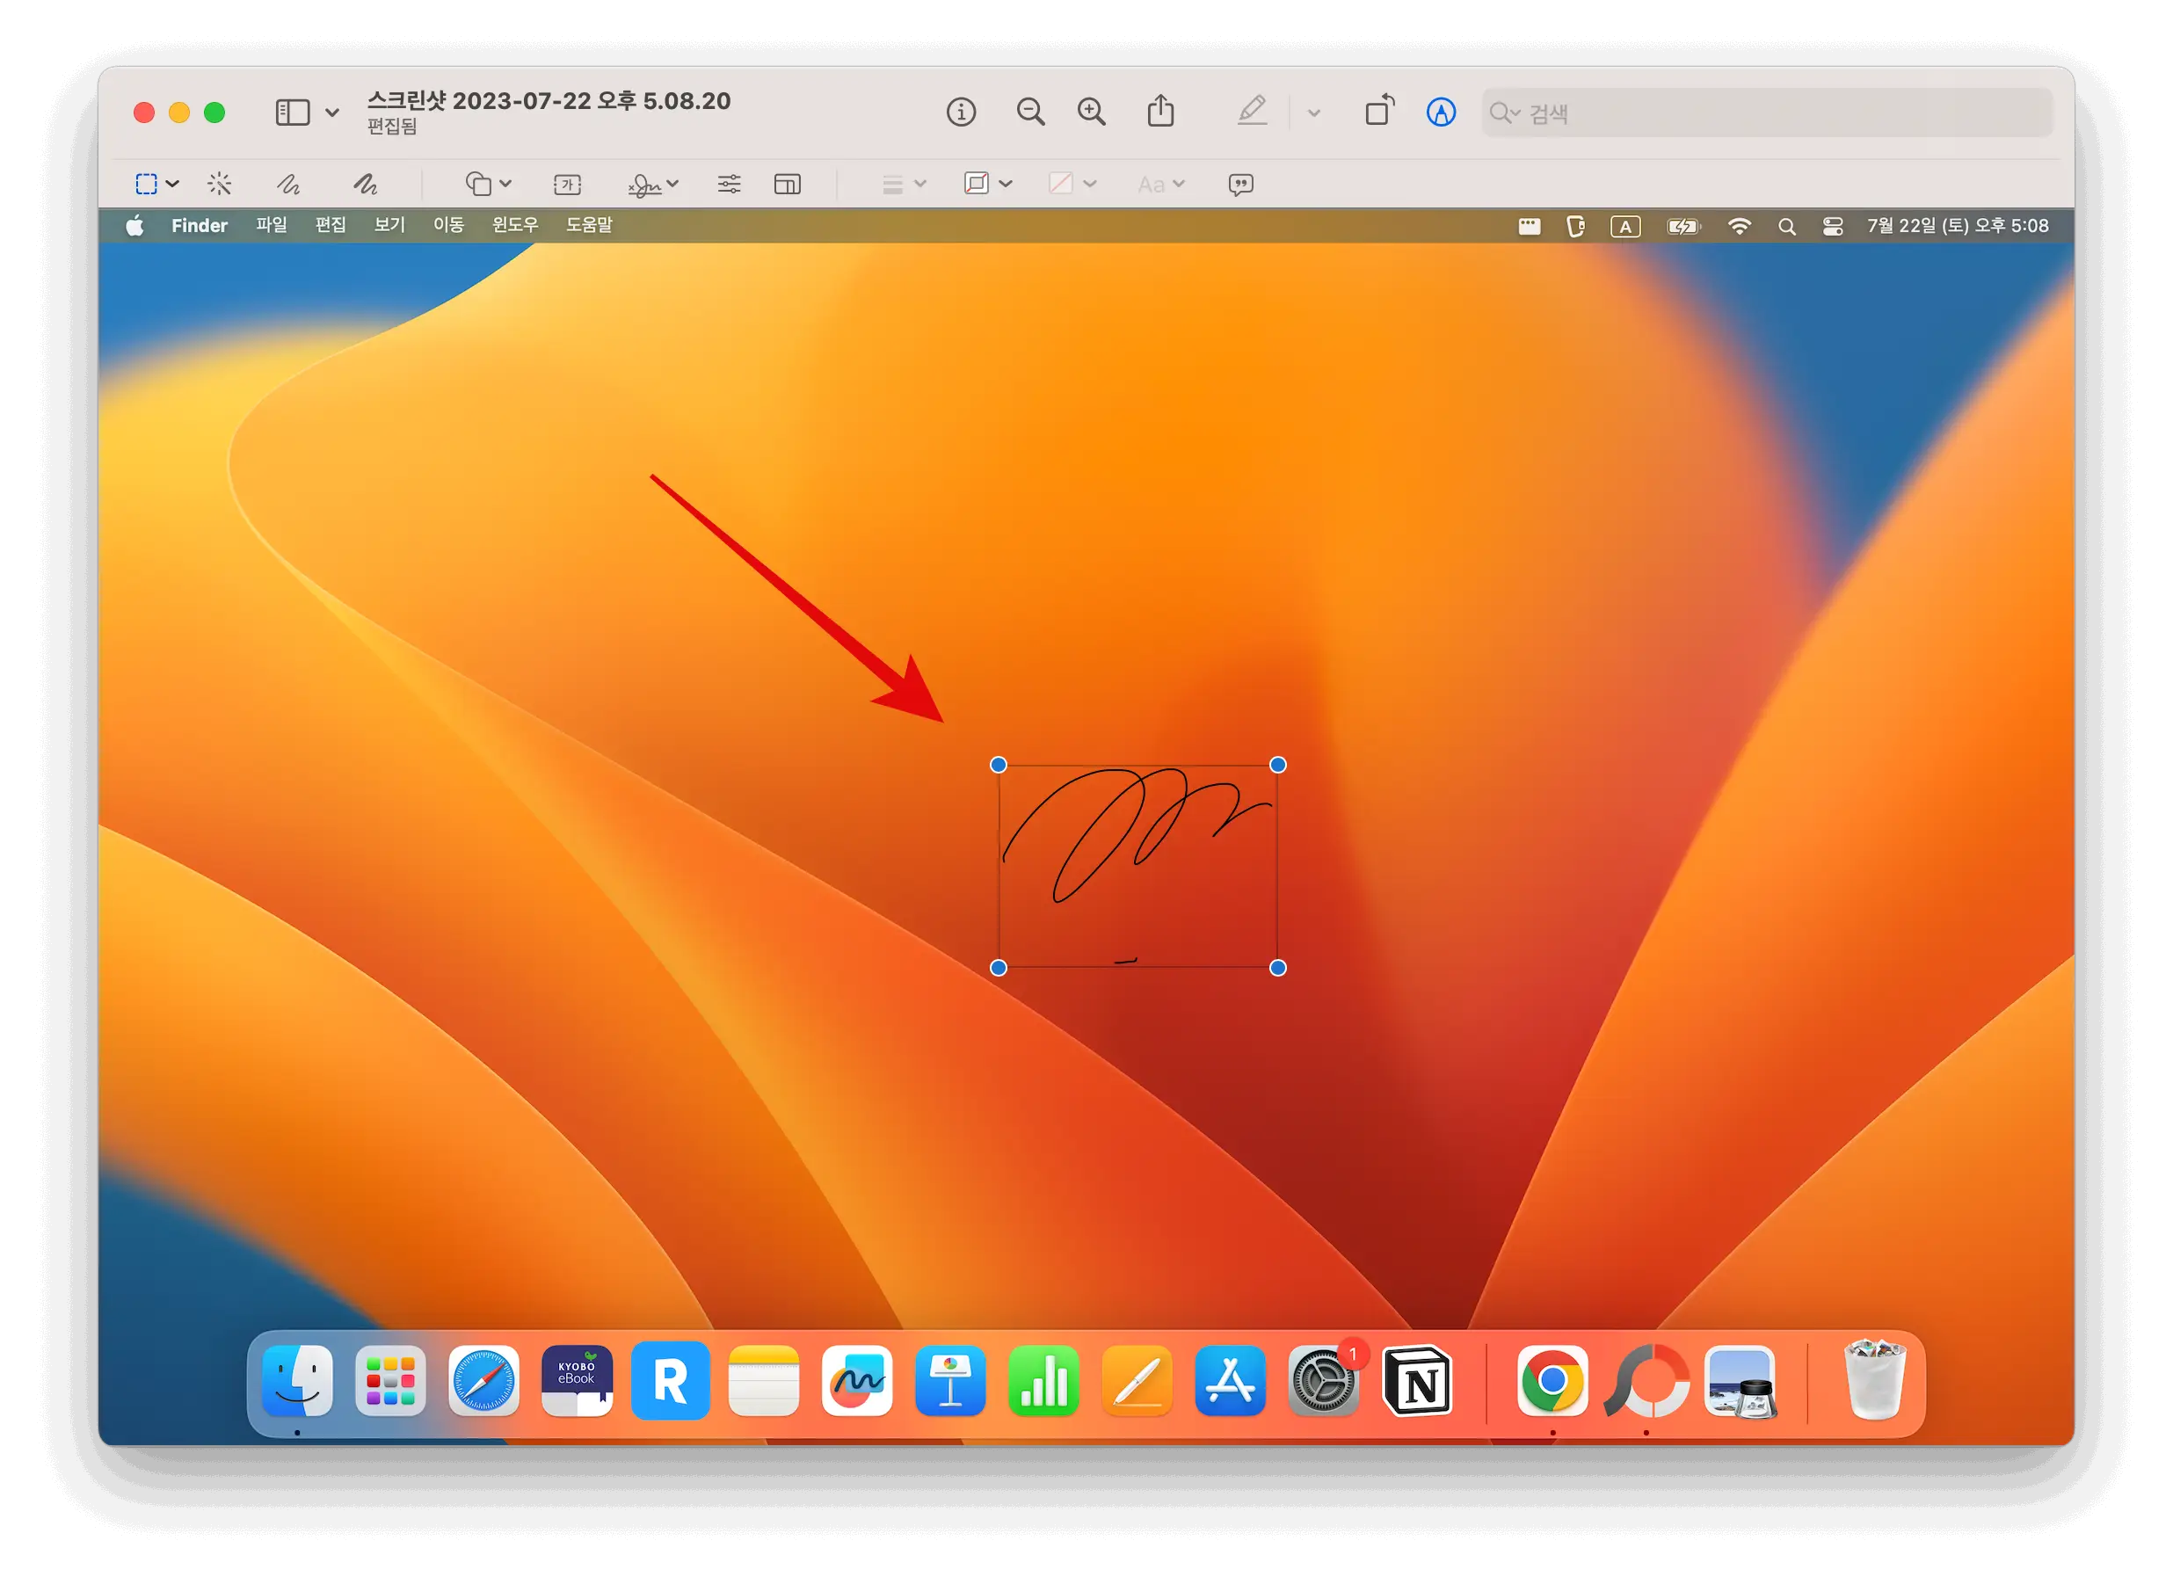Select the thicker Draw pen tool

tap(365, 184)
